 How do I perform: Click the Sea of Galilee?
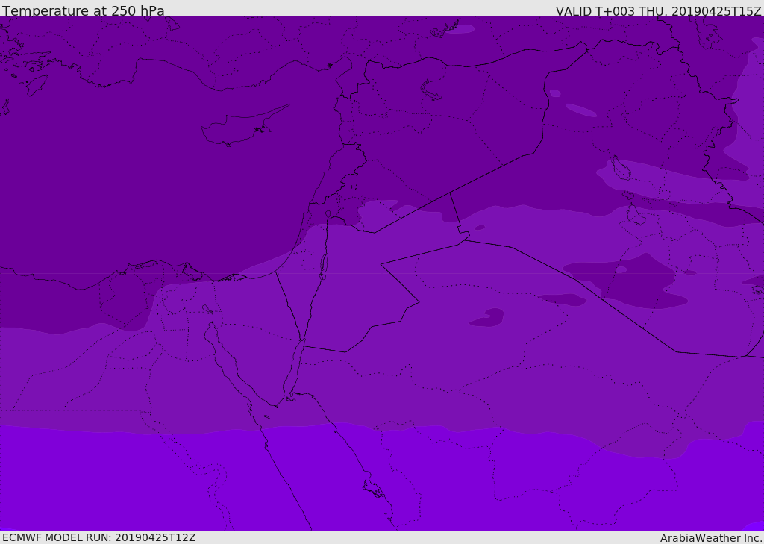[328, 214]
